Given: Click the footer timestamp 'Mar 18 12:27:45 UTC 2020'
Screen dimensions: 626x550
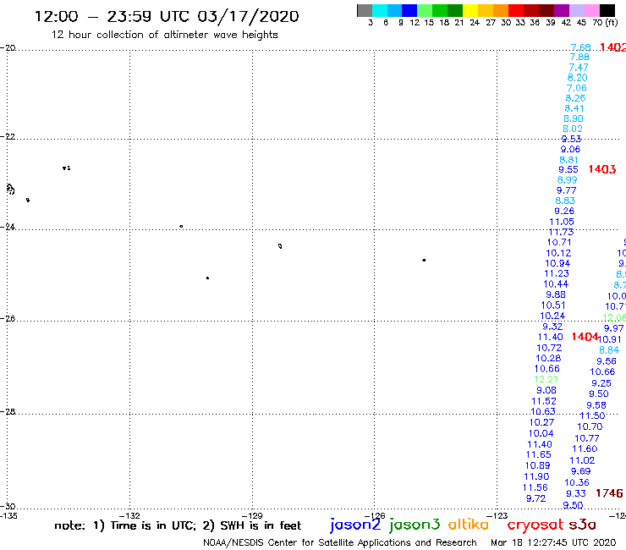Looking at the screenshot, I should pos(553,542).
